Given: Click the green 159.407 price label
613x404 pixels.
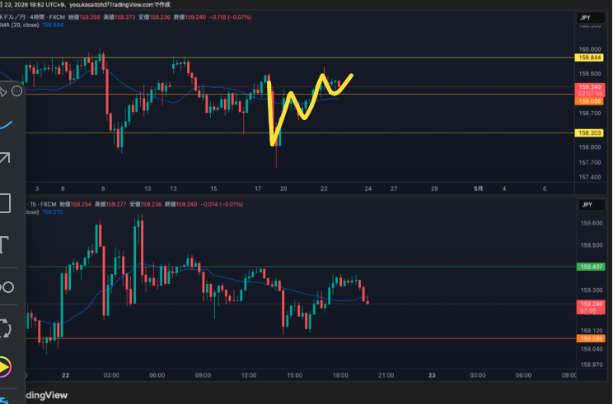Looking at the screenshot, I should click(x=590, y=267).
